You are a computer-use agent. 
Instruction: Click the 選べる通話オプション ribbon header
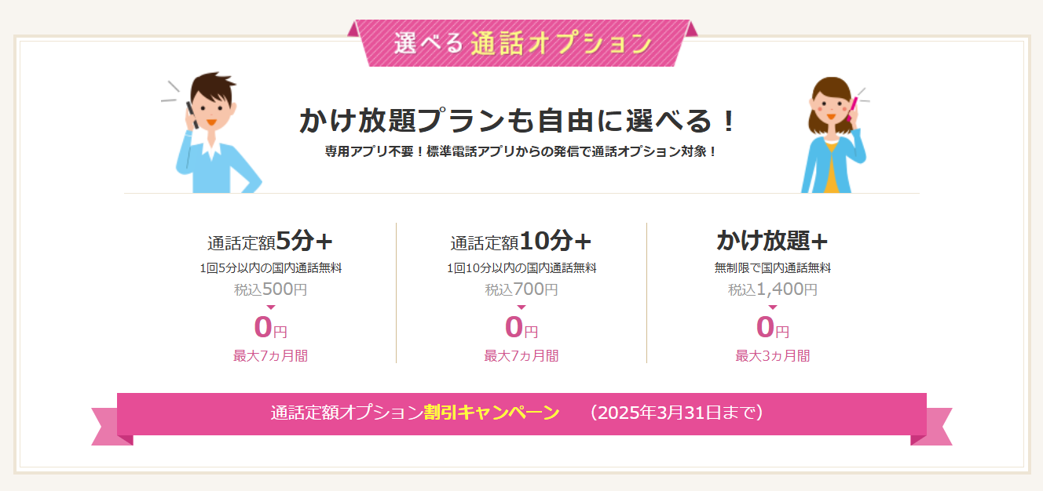tap(522, 43)
